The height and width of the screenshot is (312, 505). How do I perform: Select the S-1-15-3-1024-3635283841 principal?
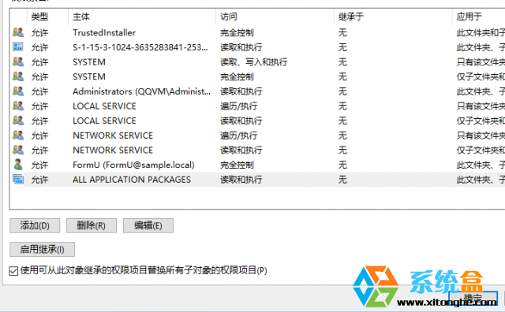[140, 47]
